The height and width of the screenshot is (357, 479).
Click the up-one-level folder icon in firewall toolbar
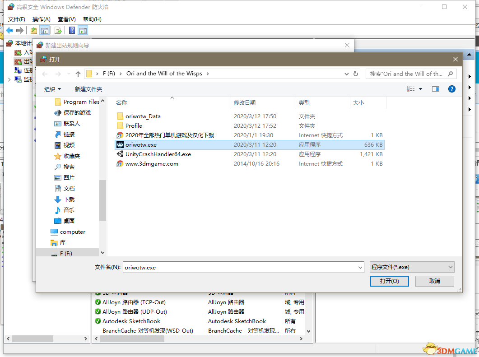33,30
